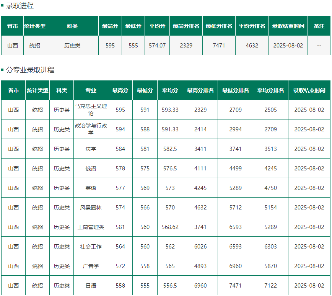Click the 马克思主义理论 major cell

click(91, 110)
